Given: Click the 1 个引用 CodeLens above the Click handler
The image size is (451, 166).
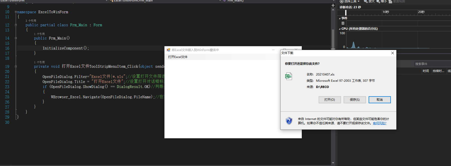Looking at the screenshot, I should coord(39,62).
